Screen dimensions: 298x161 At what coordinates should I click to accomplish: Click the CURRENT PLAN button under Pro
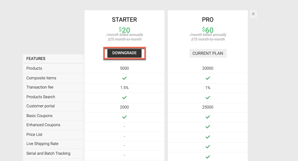click(208, 53)
